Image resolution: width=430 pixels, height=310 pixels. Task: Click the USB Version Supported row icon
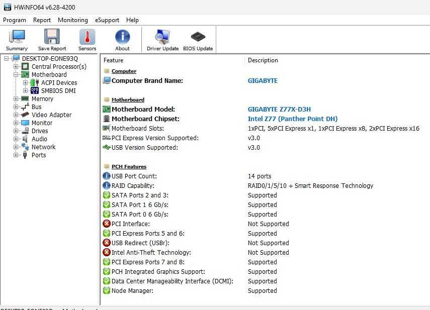click(x=107, y=147)
